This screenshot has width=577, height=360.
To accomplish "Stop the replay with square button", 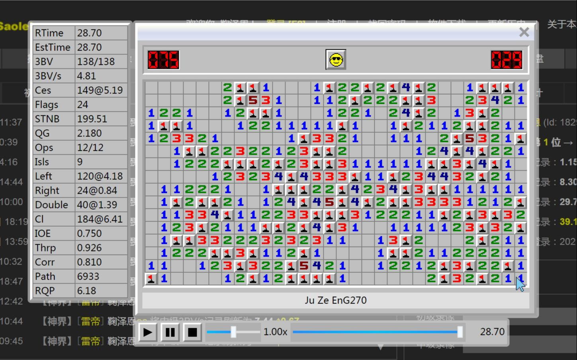I will pyautogui.click(x=192, y=332).
